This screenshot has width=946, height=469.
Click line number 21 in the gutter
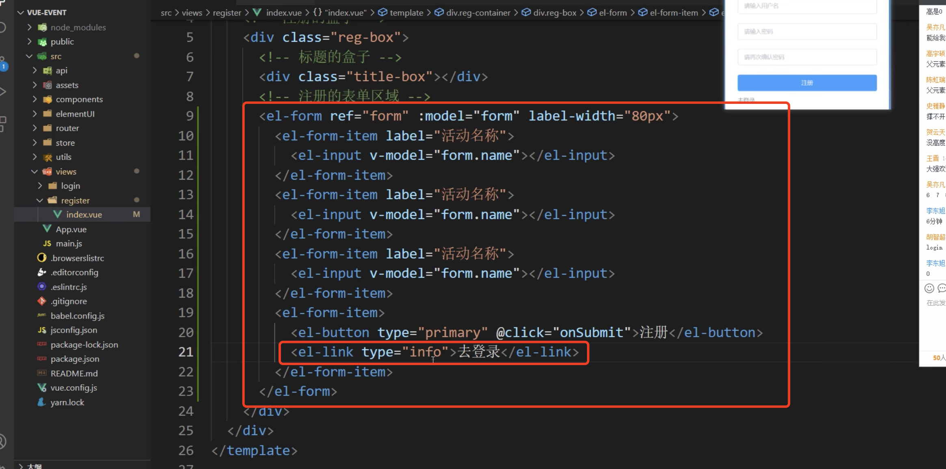coord(186,352)
